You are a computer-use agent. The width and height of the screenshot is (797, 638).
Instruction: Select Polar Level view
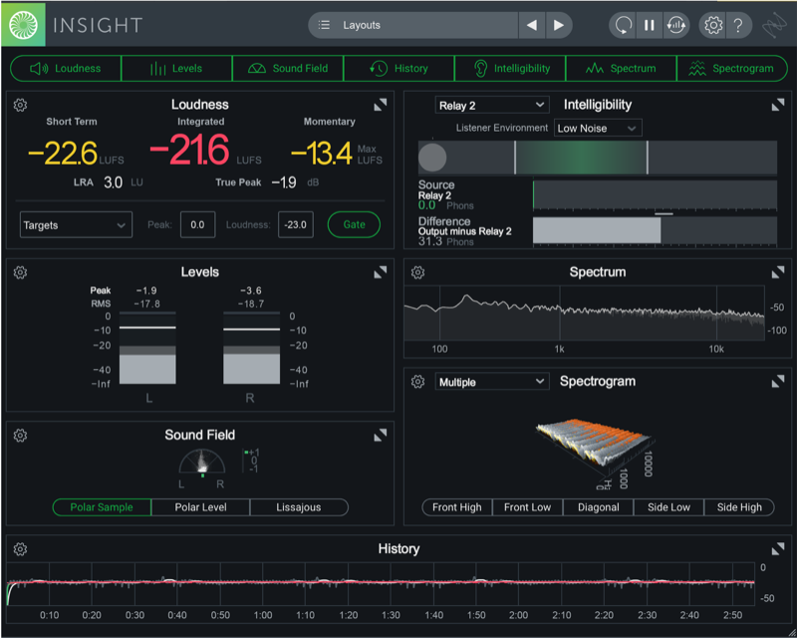coord(201,507)
